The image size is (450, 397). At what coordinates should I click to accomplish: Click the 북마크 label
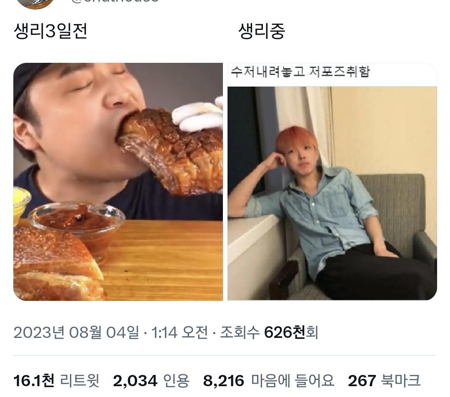[401, 381]
